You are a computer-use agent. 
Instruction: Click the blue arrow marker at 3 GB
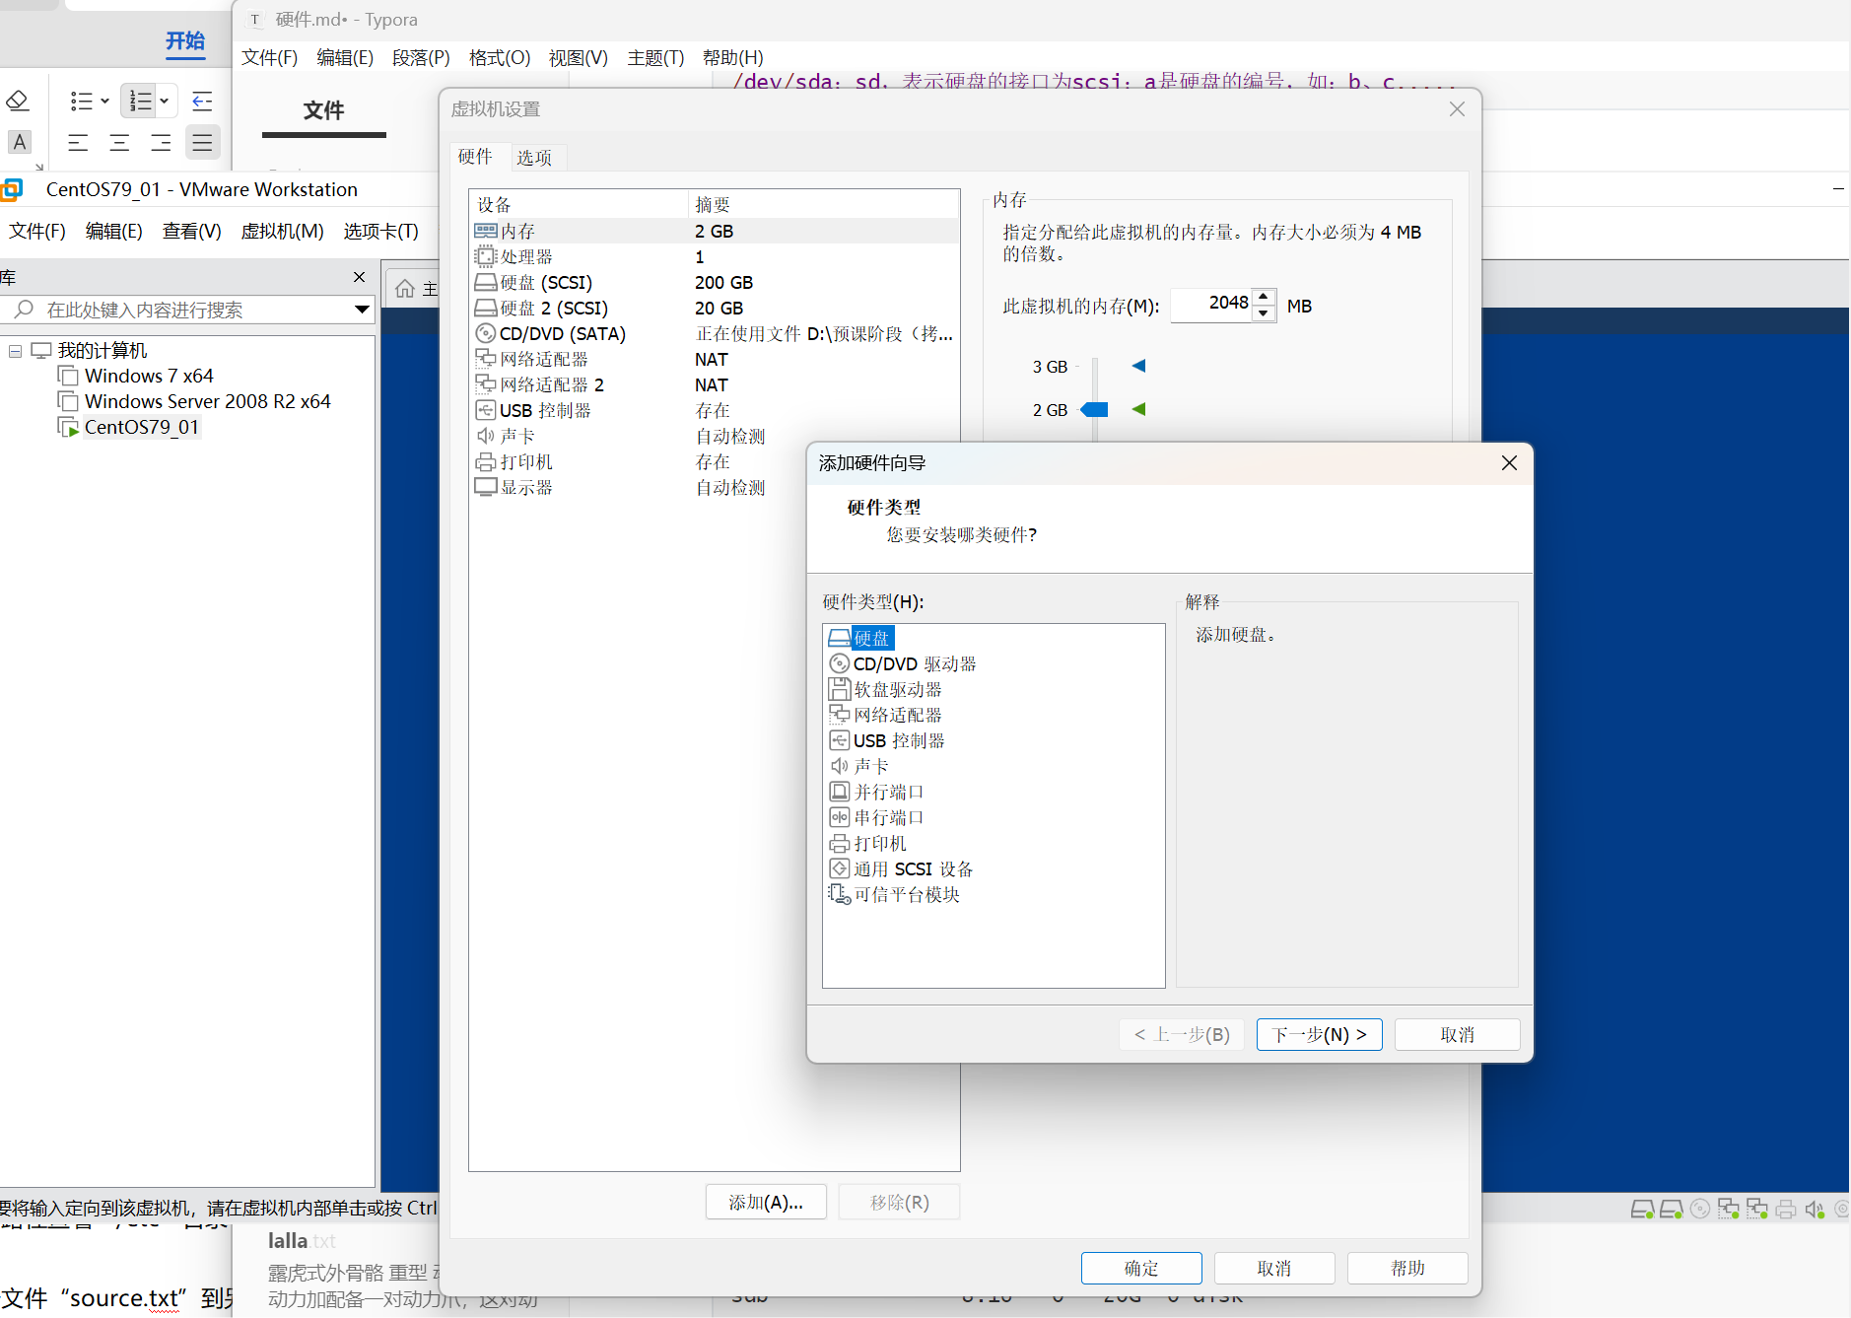1139,366
